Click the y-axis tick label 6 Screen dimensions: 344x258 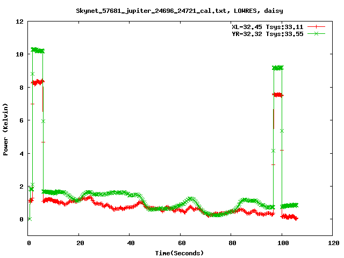point(21,120)
